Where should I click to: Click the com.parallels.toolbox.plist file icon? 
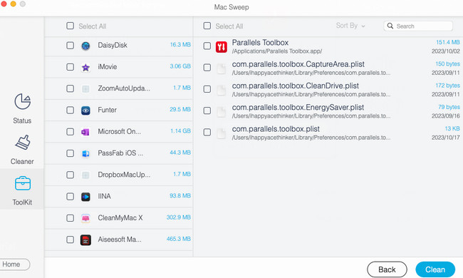(222, 133)
